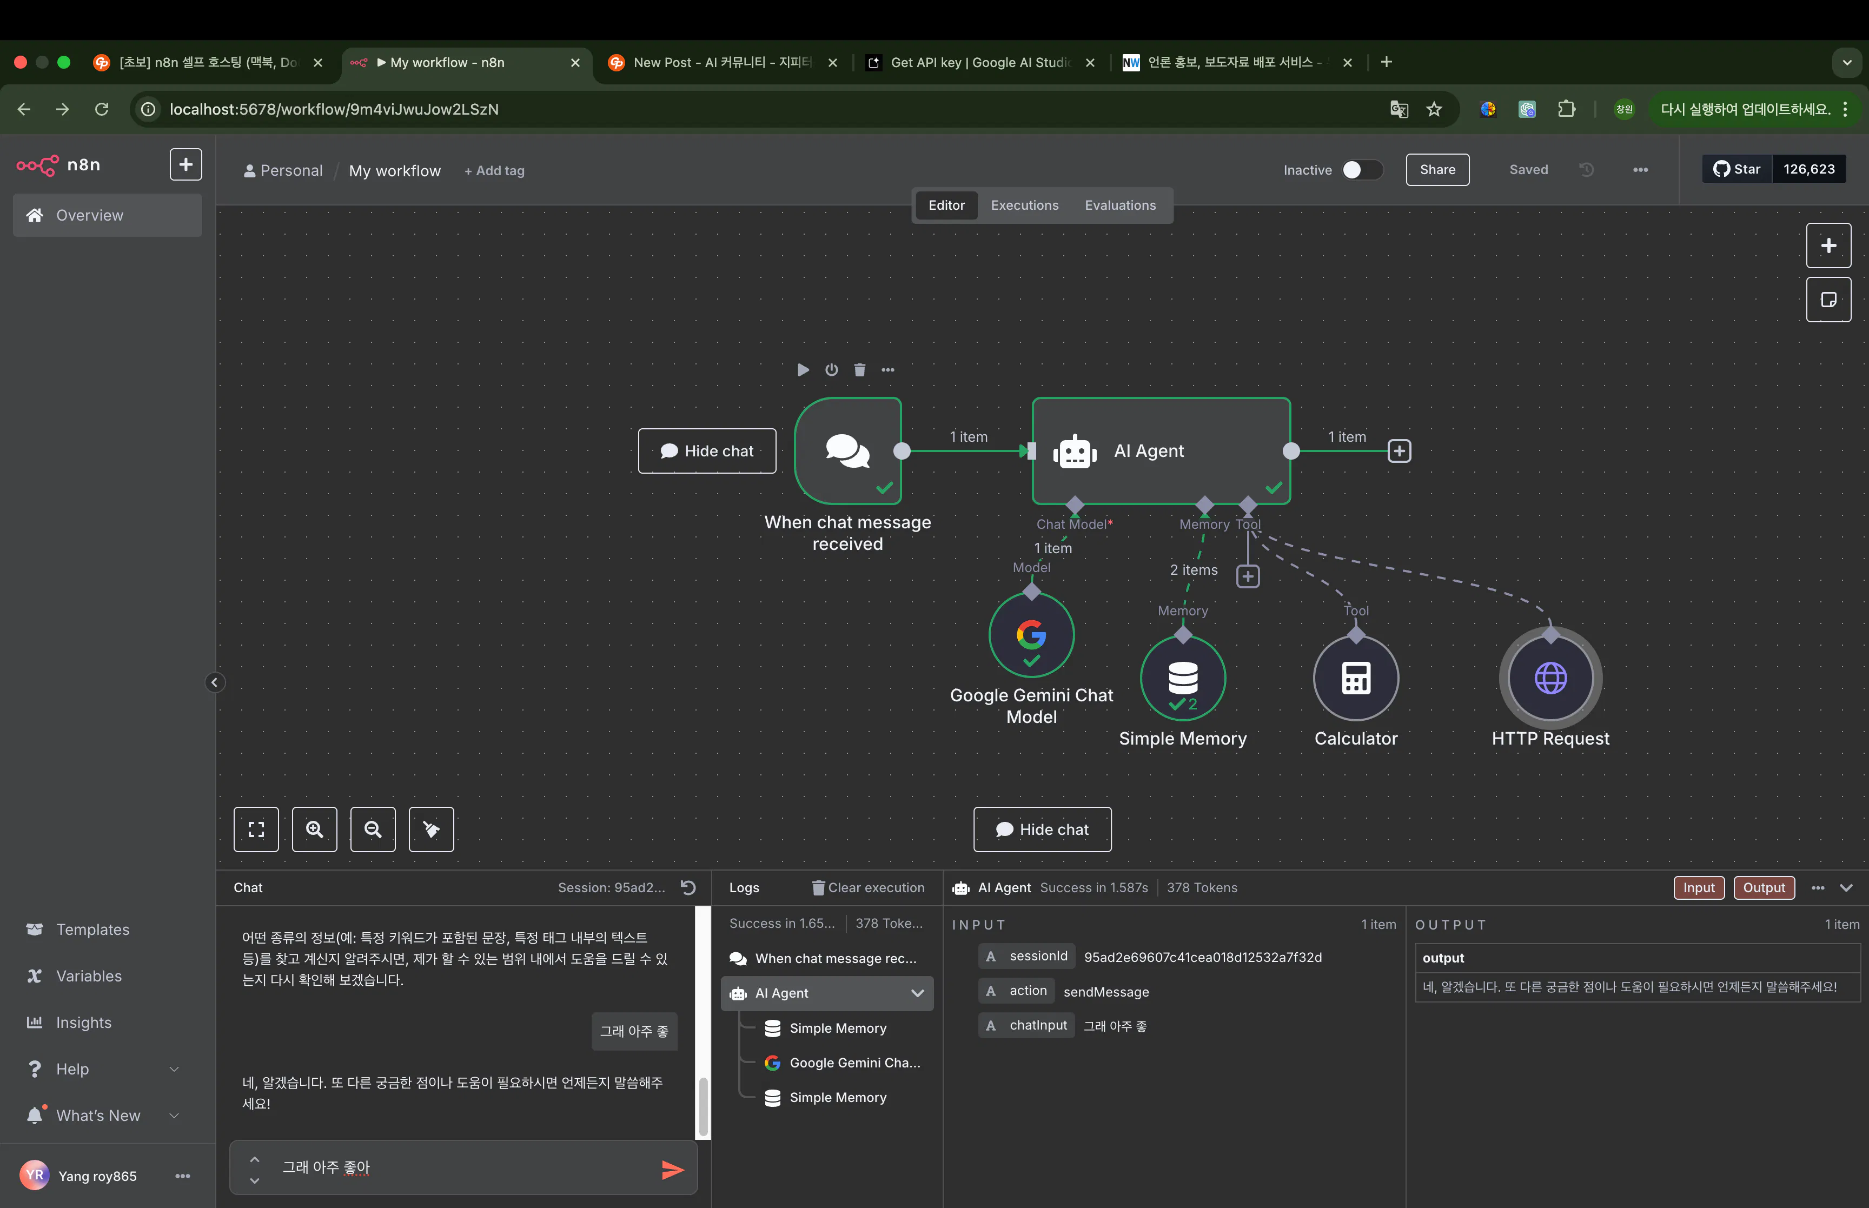
Task: Reset the chat session
Action: click(x=688, y=887)
